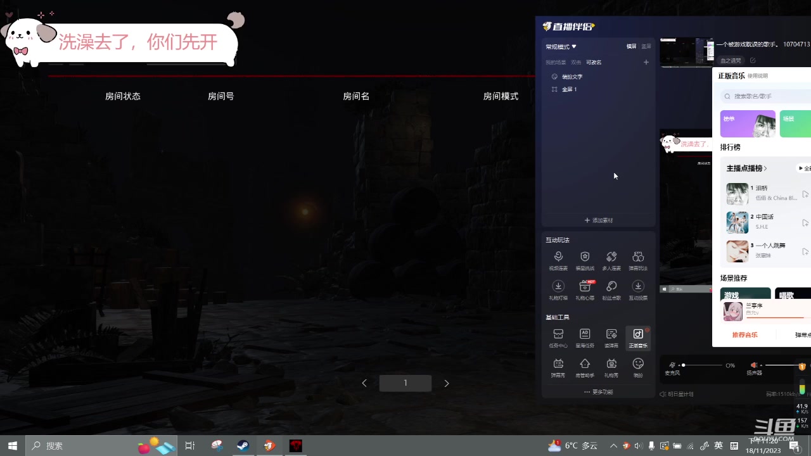Mute the speaker 扬声器 icon
The width and height of the screenshot is (811, 456).
coord(754,365)
